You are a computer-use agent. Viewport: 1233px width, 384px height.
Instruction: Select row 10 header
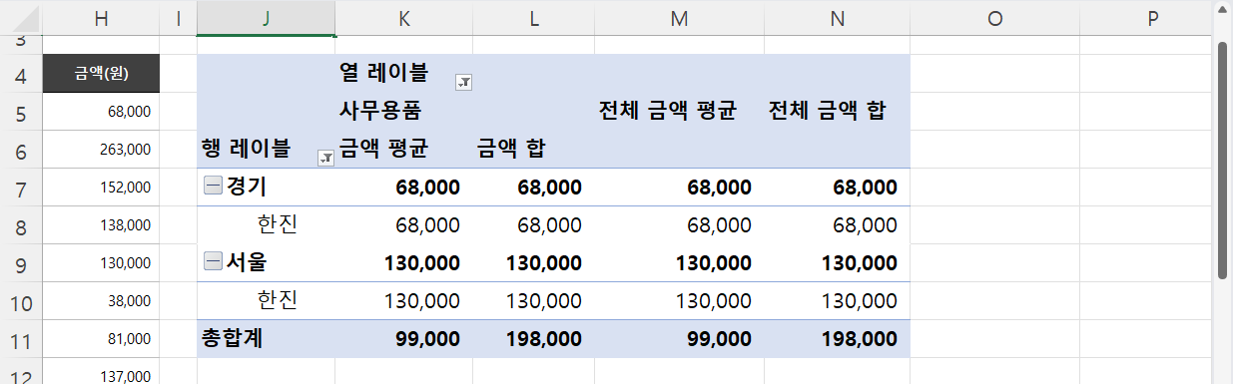click(21, 300)
